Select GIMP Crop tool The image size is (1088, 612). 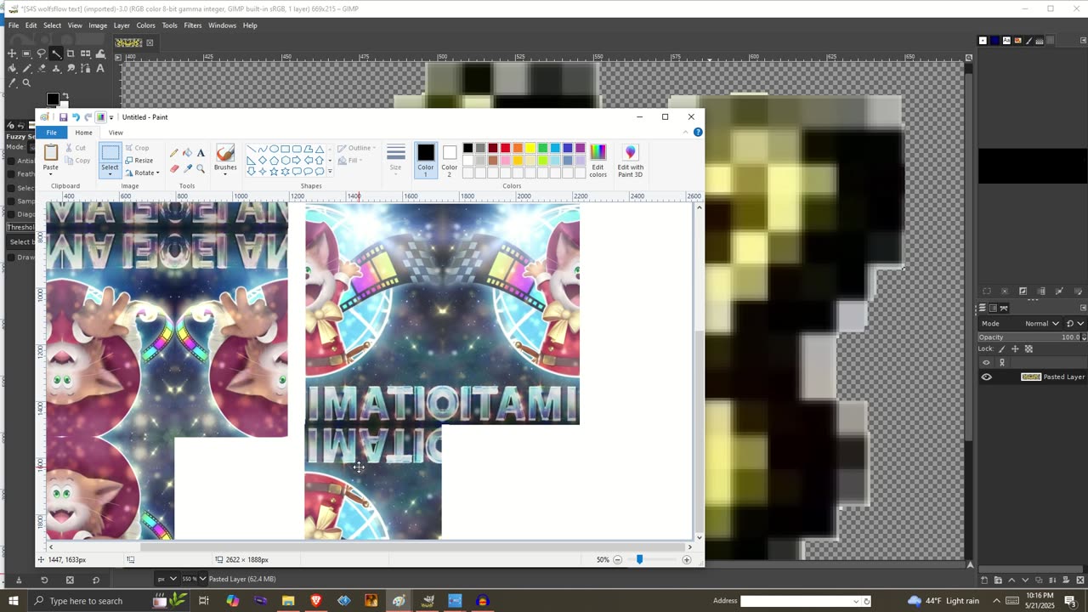tap(71, 54)
